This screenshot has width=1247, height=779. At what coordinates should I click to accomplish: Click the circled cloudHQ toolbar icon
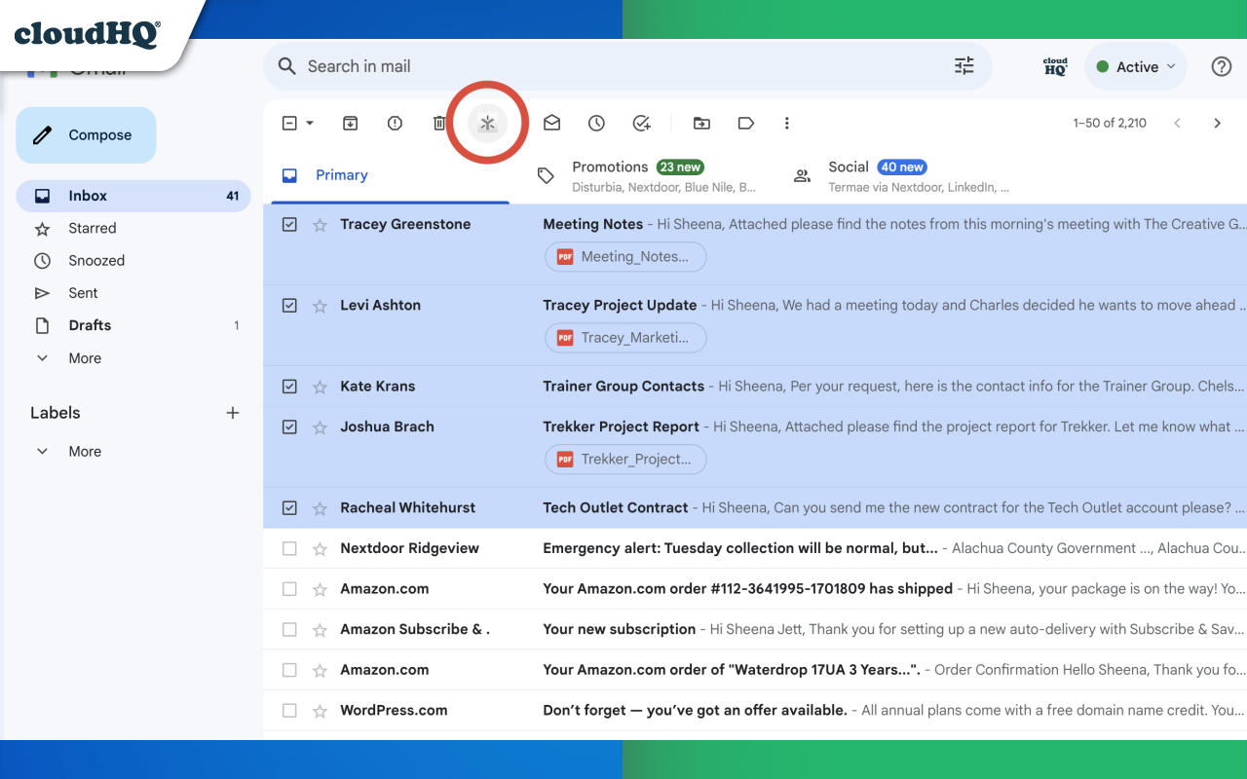coord(488,123)
